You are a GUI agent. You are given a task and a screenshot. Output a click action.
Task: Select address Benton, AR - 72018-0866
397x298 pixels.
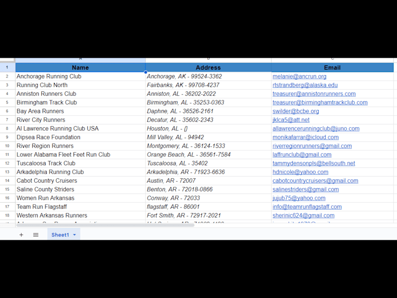coord(208,190)
